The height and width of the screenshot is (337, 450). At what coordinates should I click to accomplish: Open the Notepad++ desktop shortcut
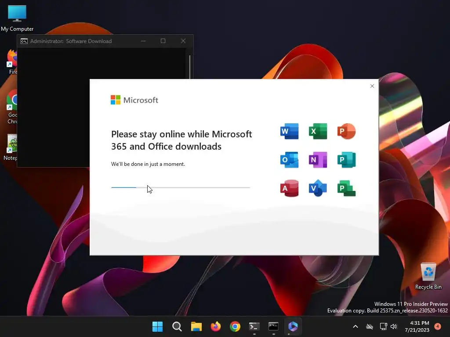[11, 147]
